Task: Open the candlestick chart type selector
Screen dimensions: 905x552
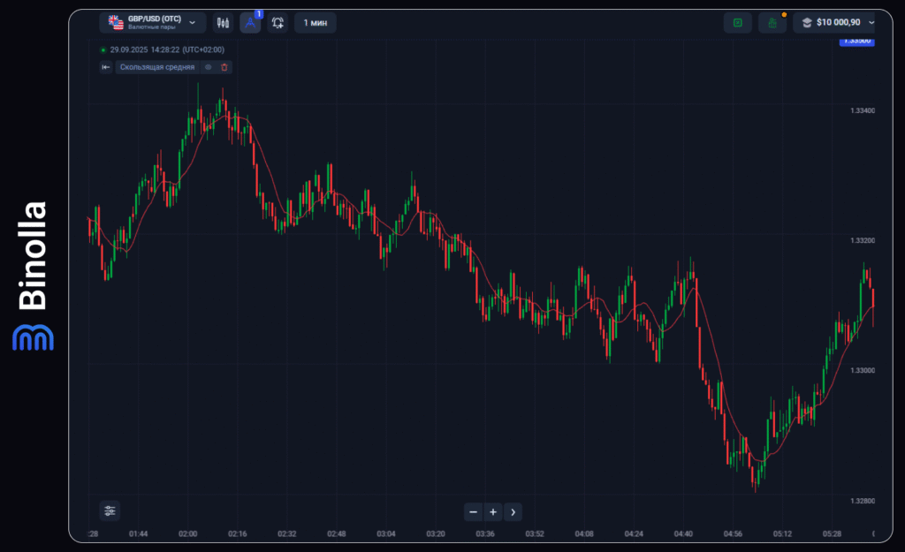Action: [x=223, y=23]
